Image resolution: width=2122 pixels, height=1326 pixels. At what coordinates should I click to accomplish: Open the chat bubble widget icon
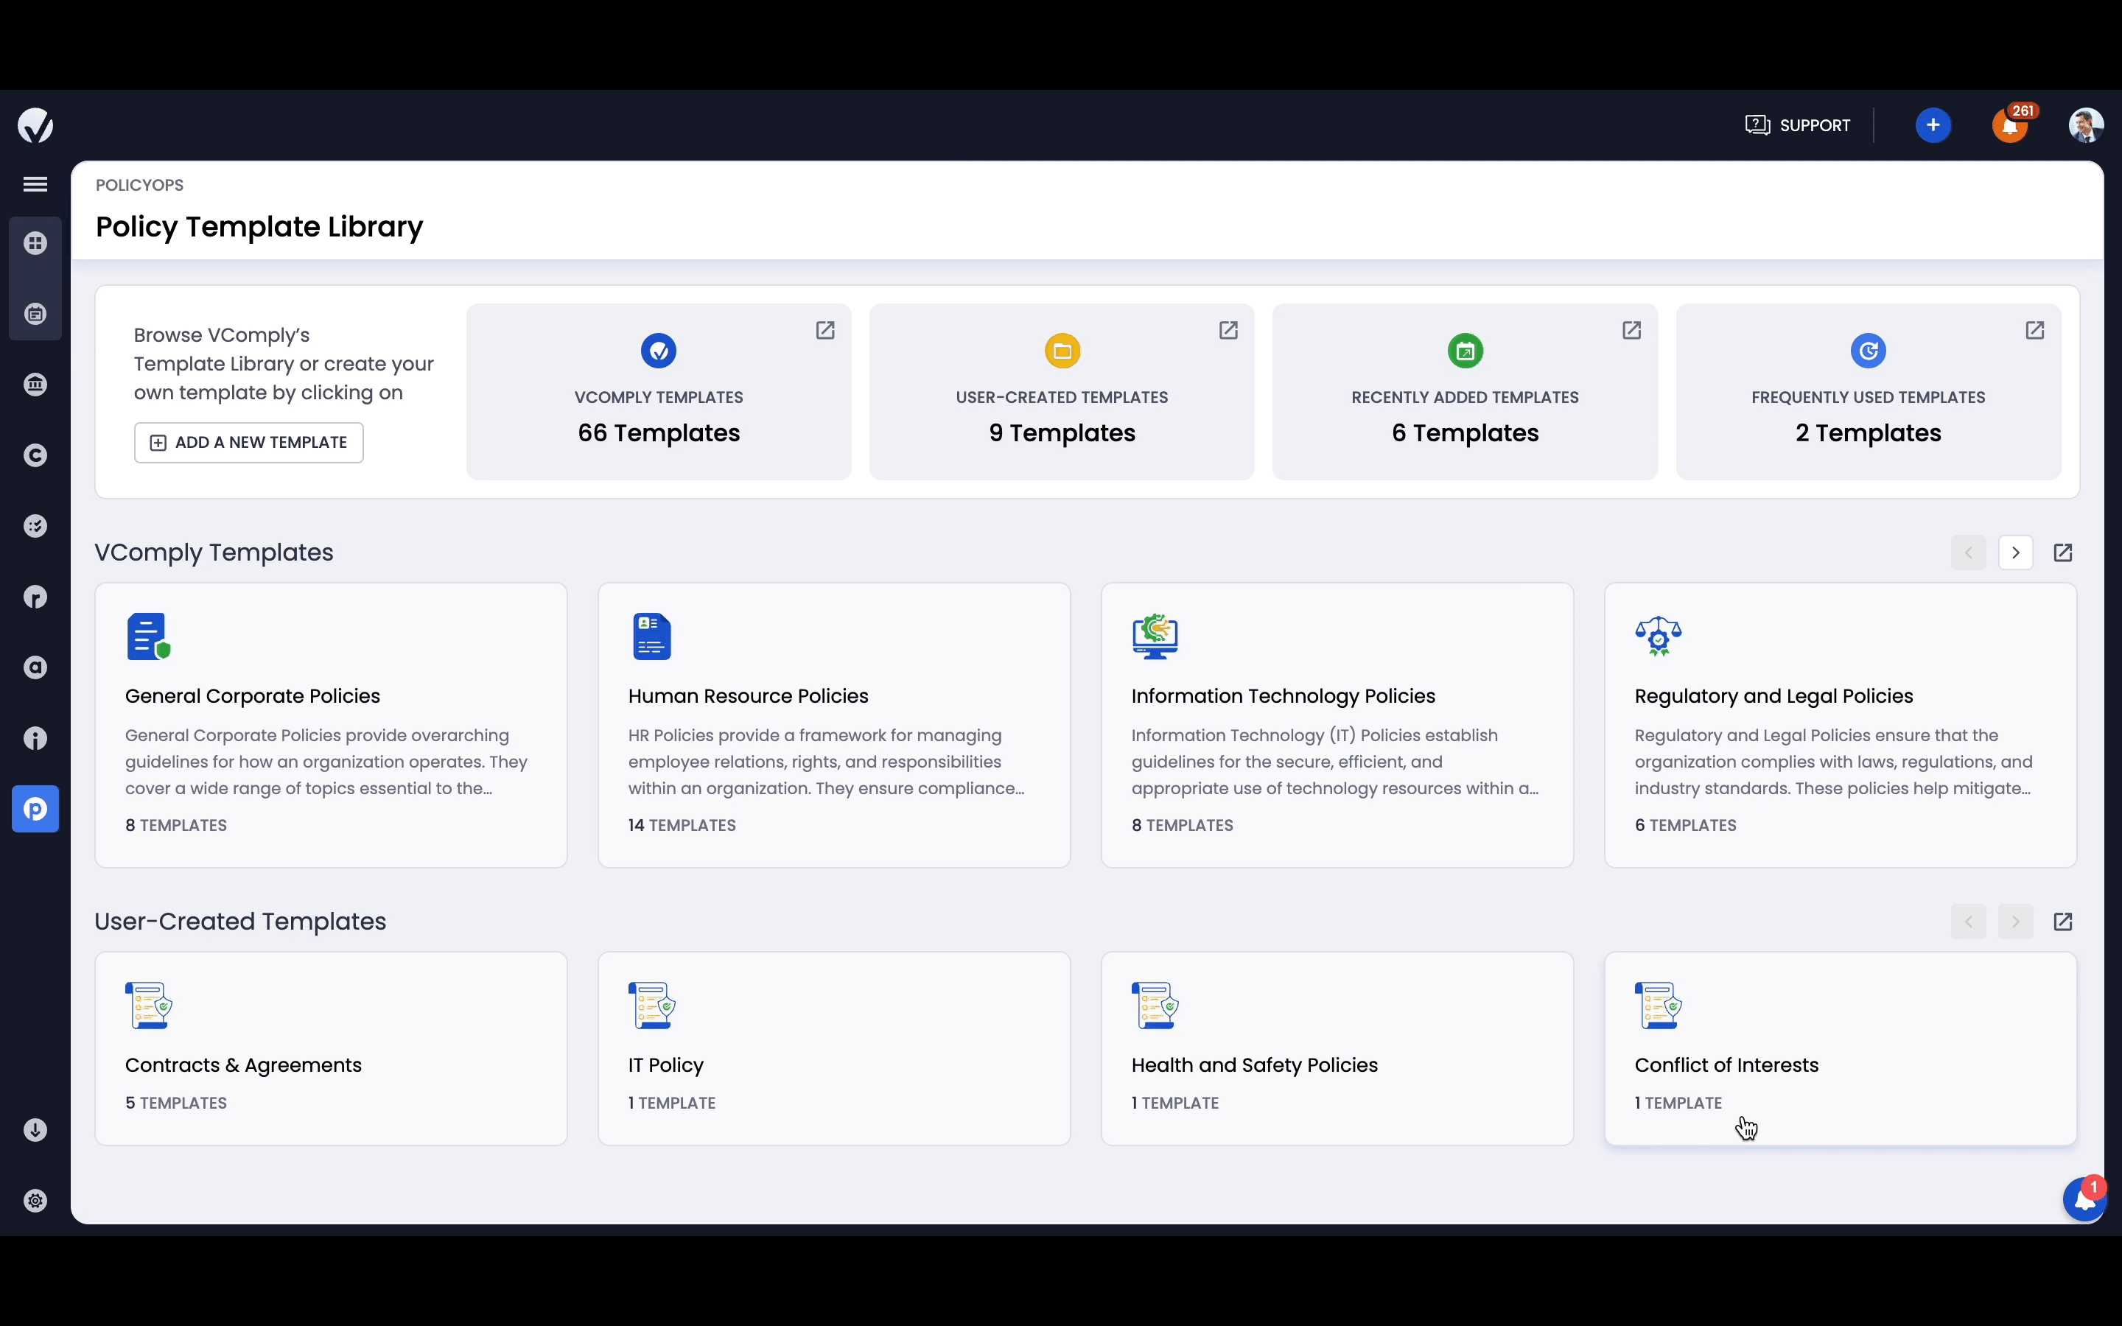pos(2084,1200)
